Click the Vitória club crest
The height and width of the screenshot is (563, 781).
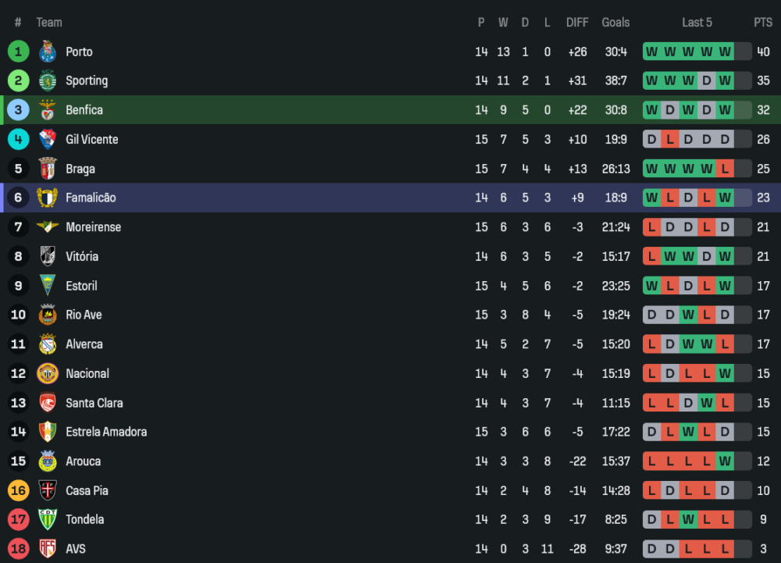(x=48, y=256)
